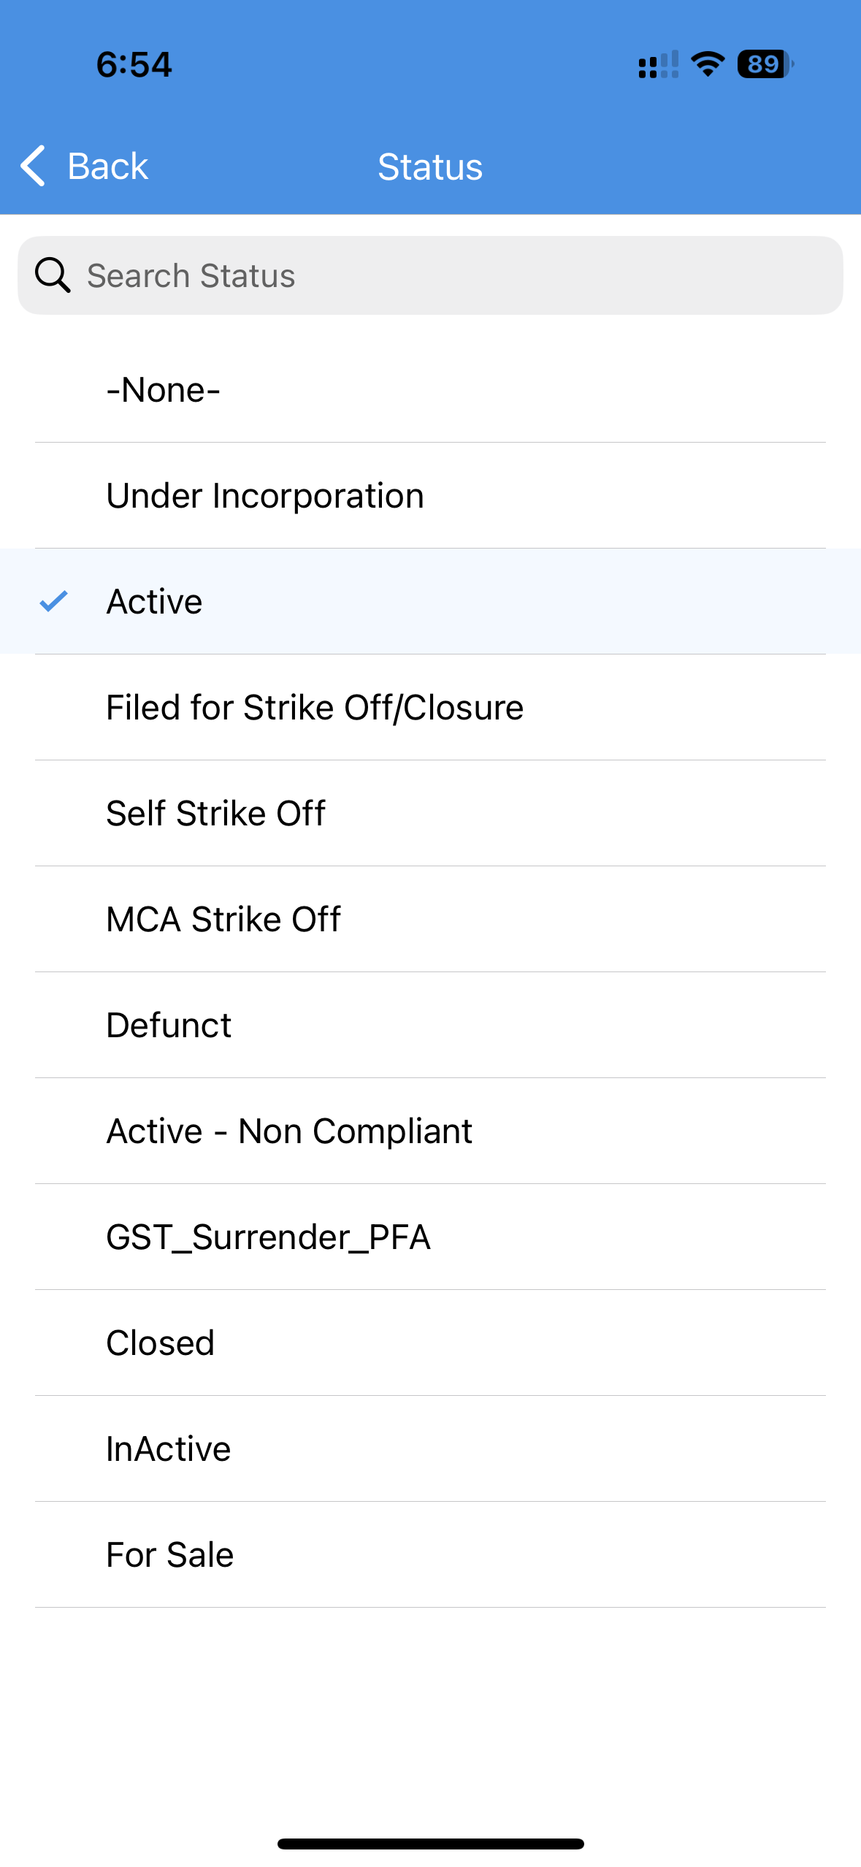Choose the For Sale status
The height and width of the screenshot is (1867, 861).
point(430,1554)
